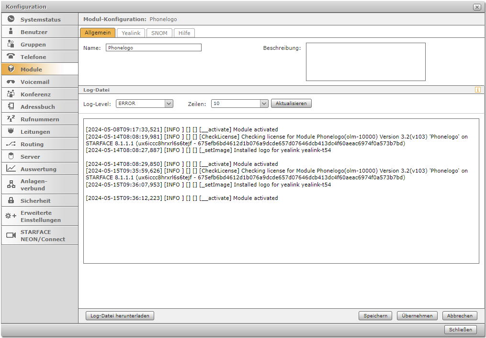Image resolution: width=486 pixels, height=338 pixels.
Task: Open Systemstatus via its gauge icon
Action: (11, 20)
